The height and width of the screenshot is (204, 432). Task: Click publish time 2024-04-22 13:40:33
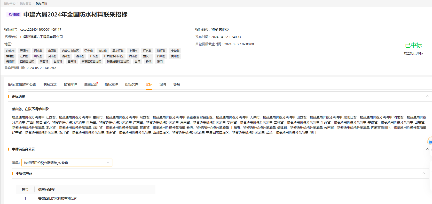click(x=226, y=37)
